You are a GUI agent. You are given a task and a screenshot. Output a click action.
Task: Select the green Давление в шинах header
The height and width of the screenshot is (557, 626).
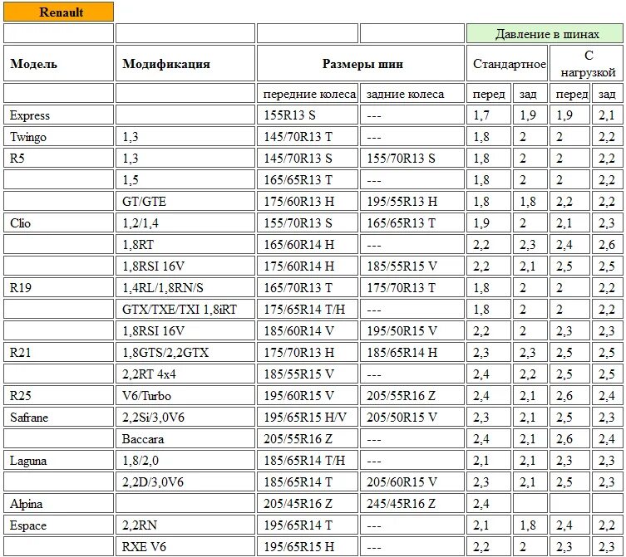(545, 33)
